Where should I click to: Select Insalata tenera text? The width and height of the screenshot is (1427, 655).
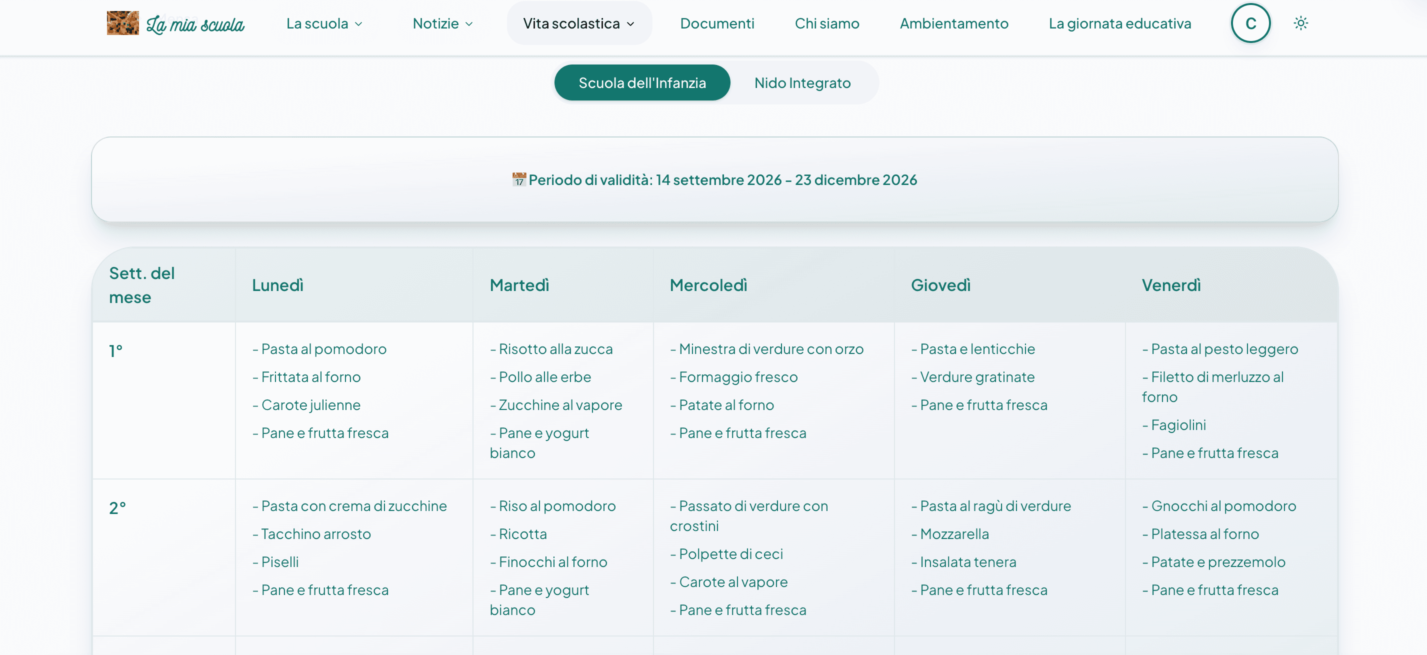964,561
